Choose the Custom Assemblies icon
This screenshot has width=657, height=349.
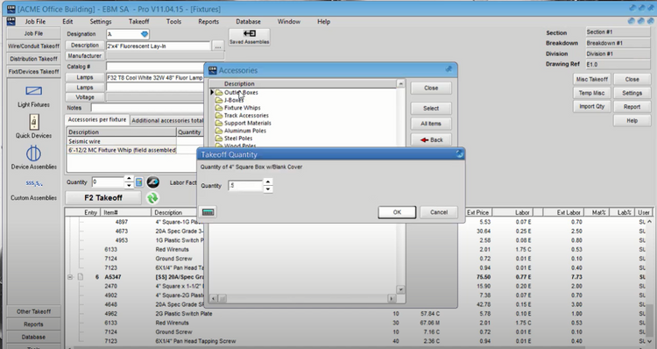tap(33, 184)
